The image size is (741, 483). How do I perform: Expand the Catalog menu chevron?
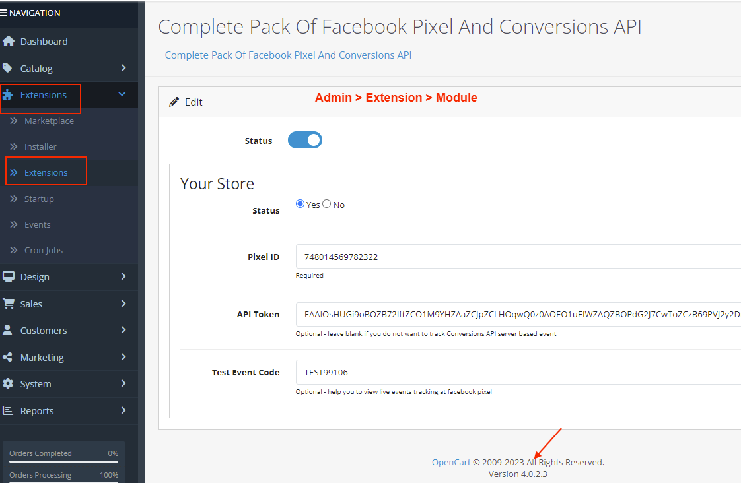tap(123, 68)
